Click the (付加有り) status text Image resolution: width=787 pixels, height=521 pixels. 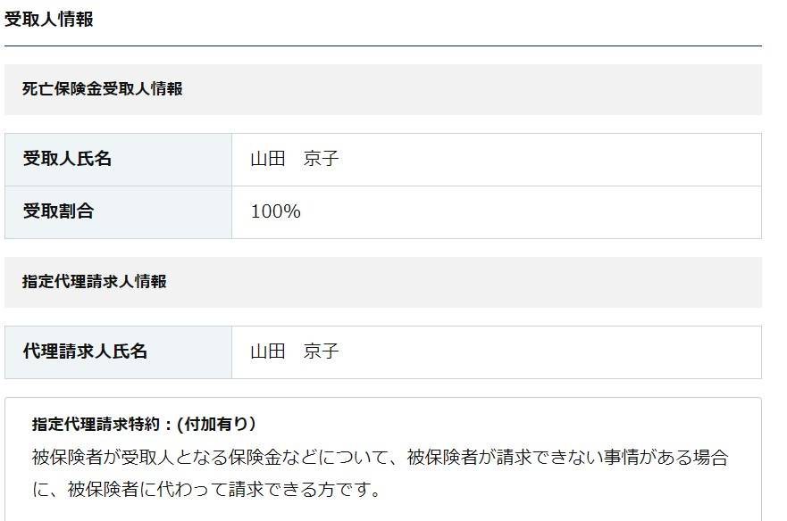pos(216,424)
